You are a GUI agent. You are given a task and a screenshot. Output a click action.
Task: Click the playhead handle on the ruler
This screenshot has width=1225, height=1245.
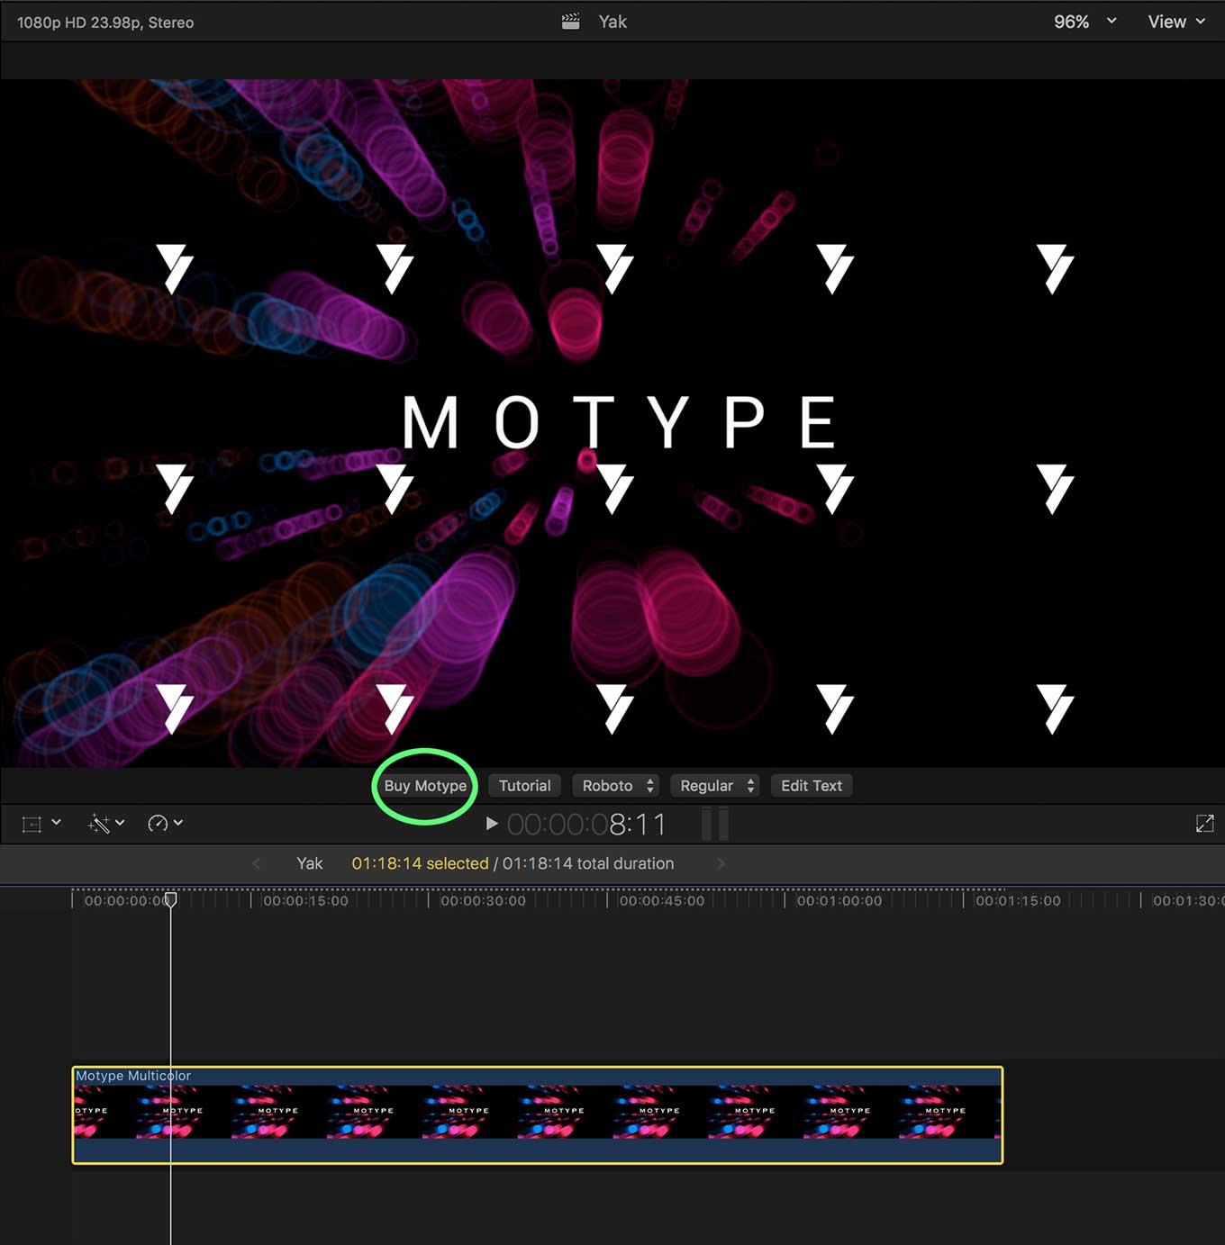coord(170,898)
